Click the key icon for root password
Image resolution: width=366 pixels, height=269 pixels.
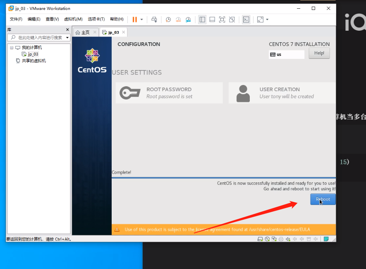[130, 92]
